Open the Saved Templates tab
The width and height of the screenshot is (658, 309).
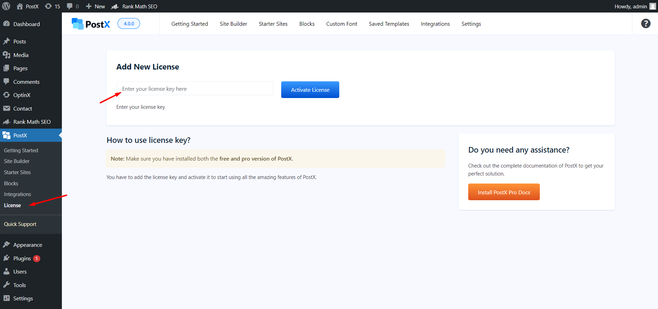pos(389,24)
